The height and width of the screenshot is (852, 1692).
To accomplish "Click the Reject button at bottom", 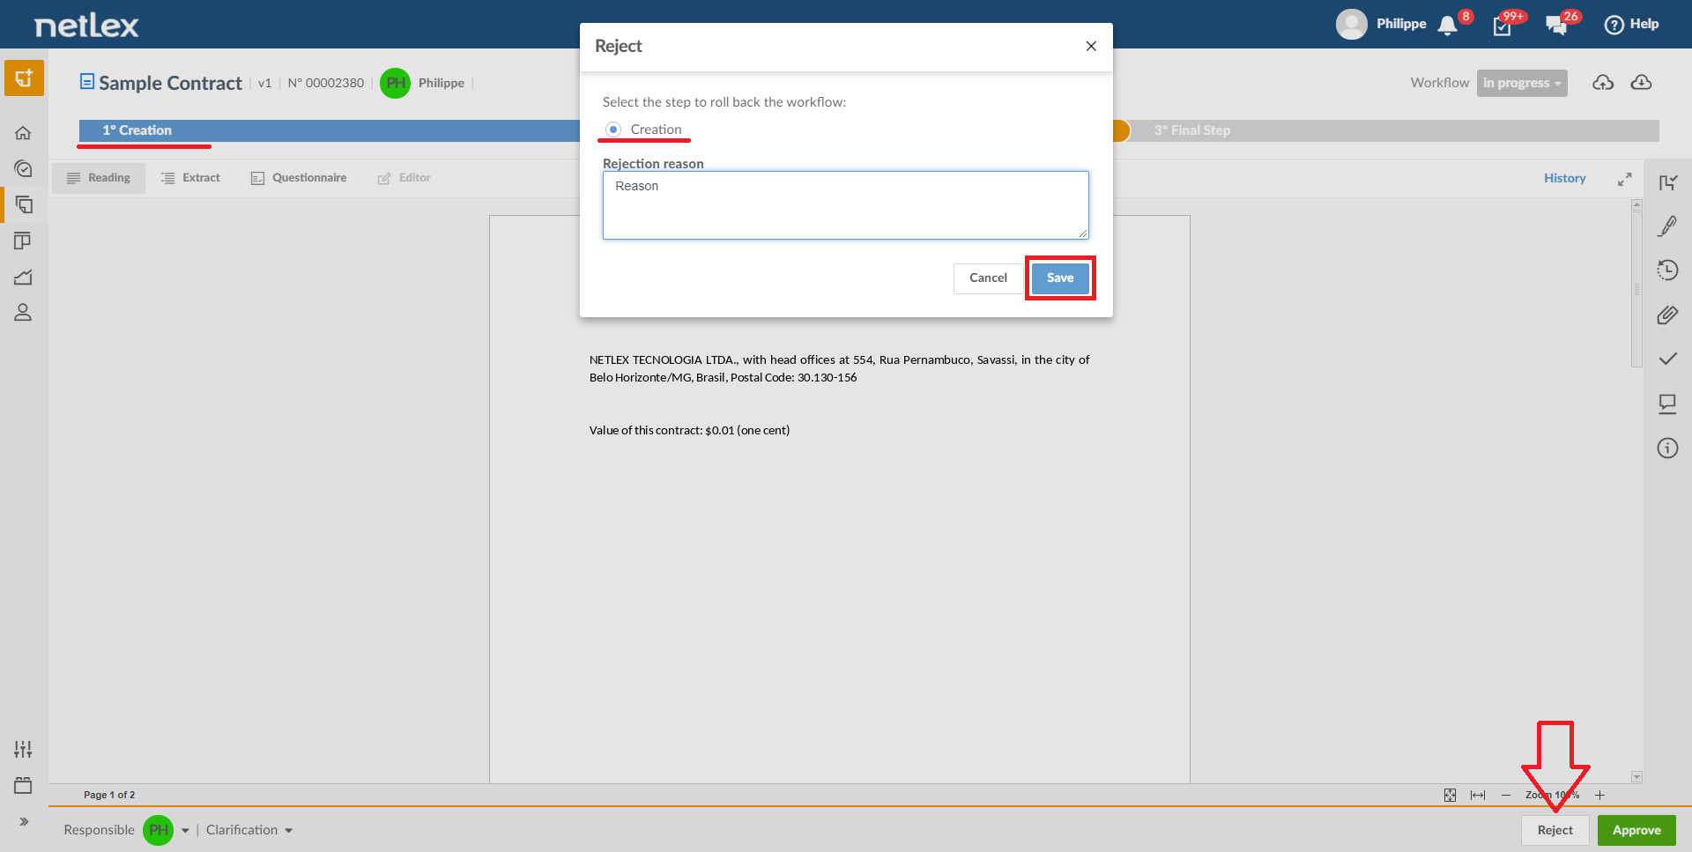I will pos(1555,830).
